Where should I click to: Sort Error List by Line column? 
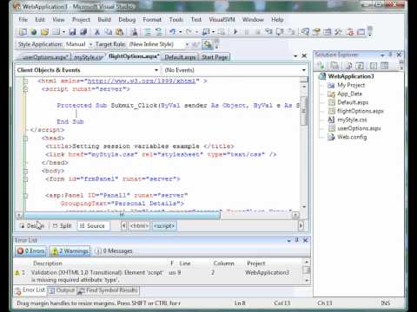(x=185, y=263)
